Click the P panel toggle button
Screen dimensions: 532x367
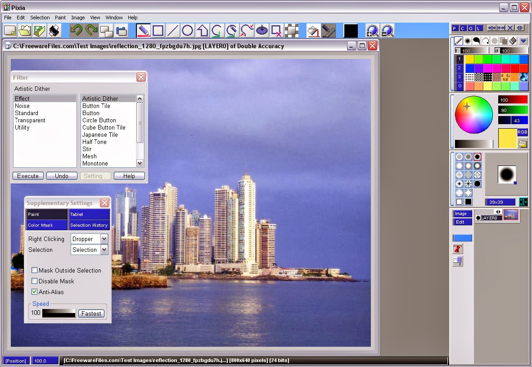455,28
